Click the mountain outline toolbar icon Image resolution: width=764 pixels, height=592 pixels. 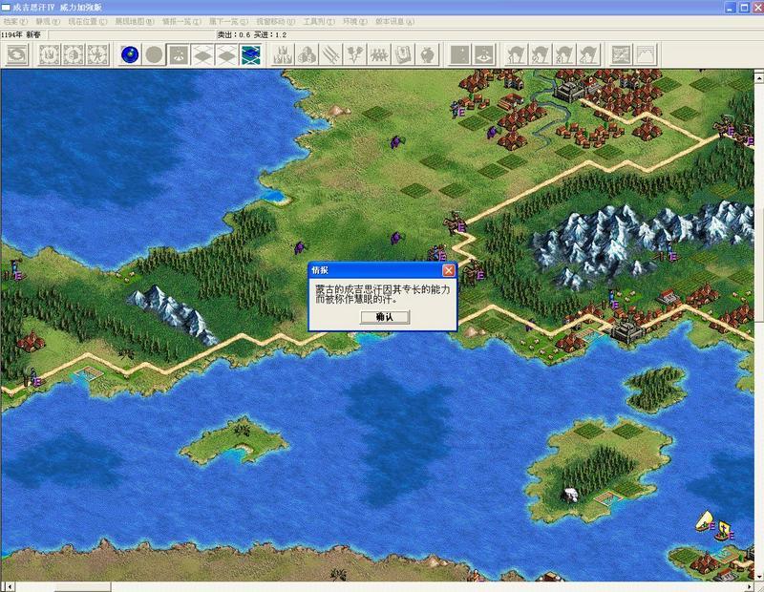tap(646, 54)
